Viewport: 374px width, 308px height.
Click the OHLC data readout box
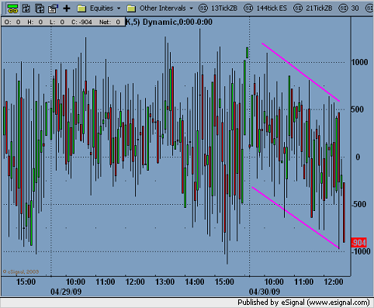(x=63, y=22)
